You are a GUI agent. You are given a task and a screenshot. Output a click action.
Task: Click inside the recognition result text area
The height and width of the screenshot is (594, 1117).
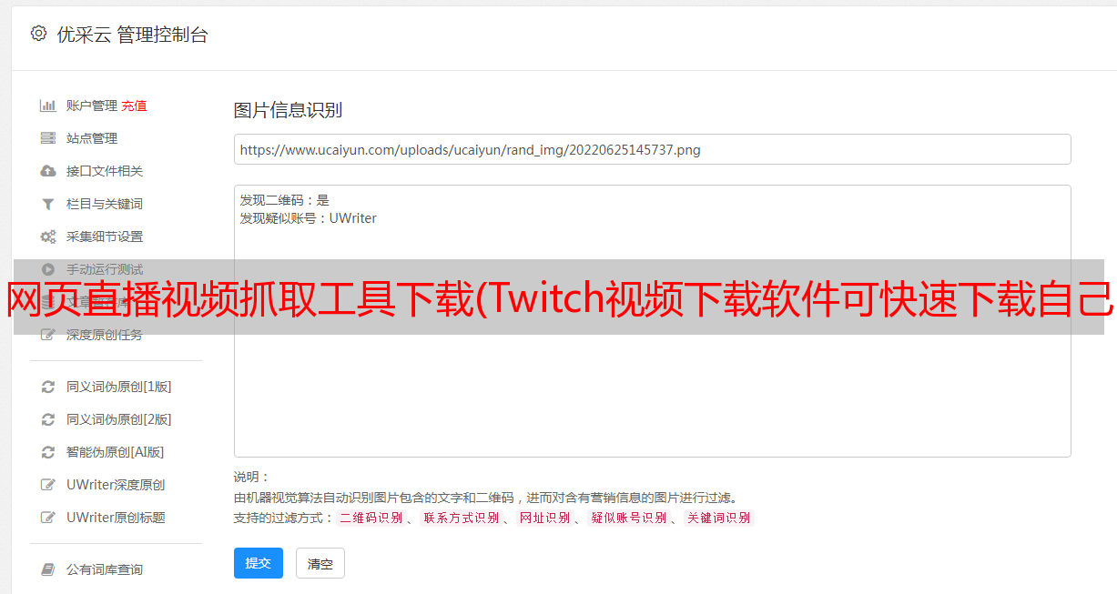tap(652, 321)
